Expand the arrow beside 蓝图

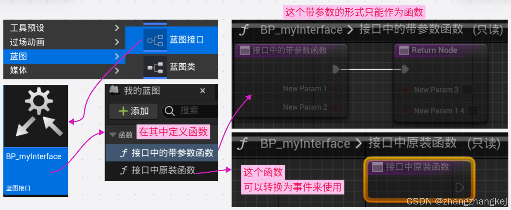117,56
